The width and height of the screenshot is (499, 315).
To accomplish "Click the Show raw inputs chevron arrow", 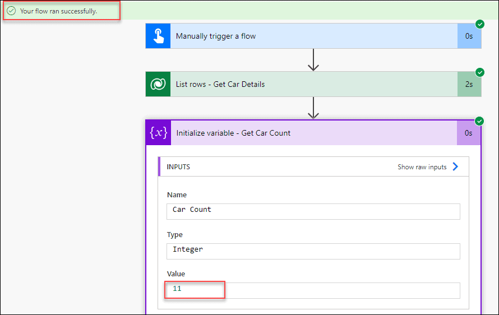I will (x=455, y=166).
